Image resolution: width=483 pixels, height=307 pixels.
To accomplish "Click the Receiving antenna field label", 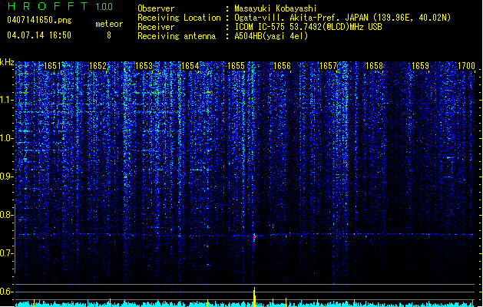I will (x=177, y=36).
